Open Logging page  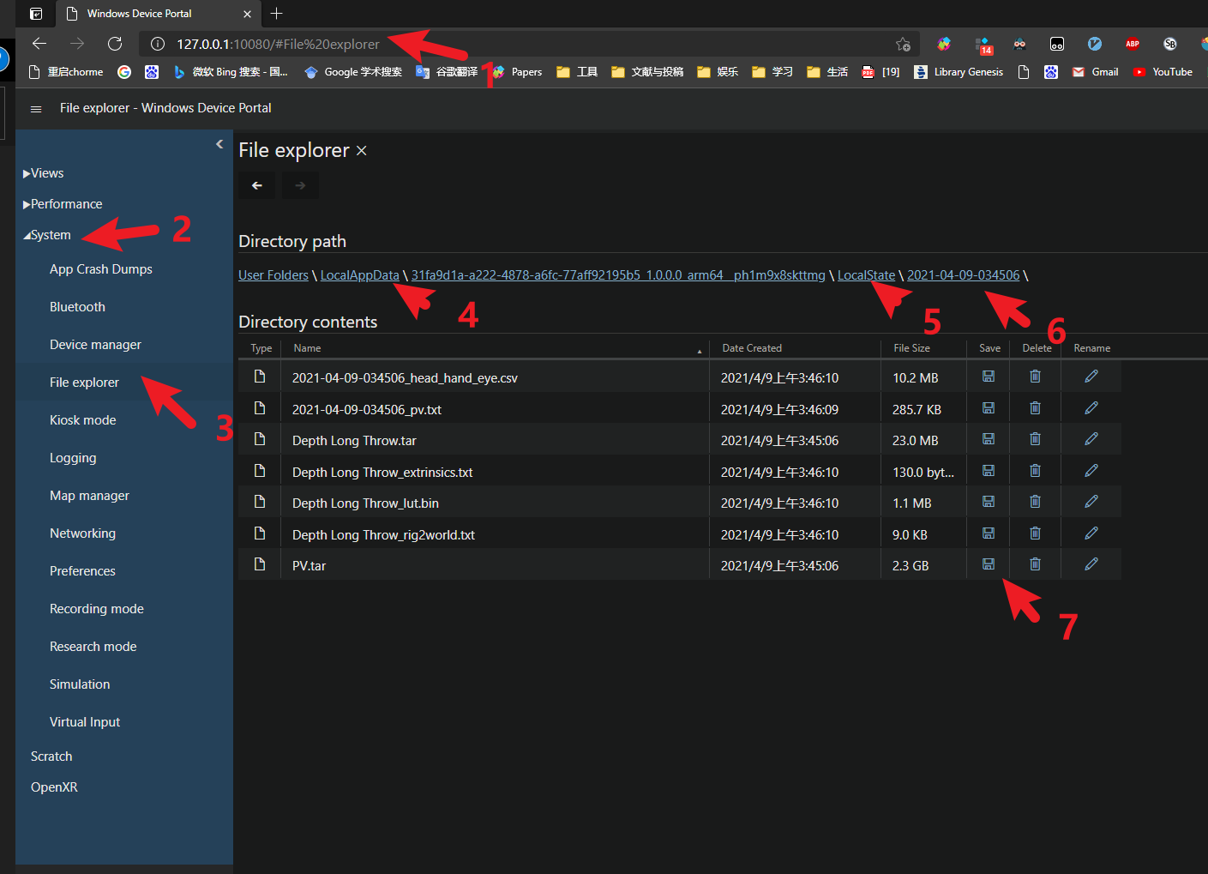click(73, 458)
